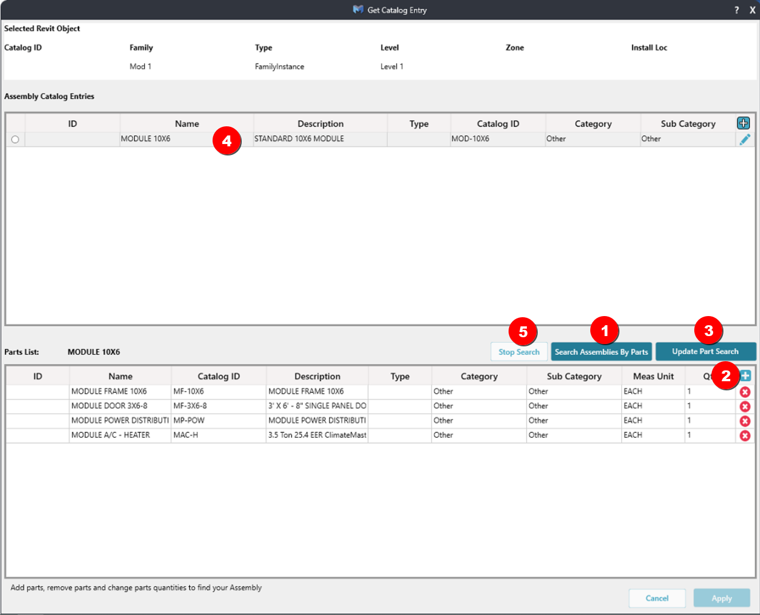The image size is (760, 615).
Task: Click the Apply button
Action: click(x=721, y=598)
